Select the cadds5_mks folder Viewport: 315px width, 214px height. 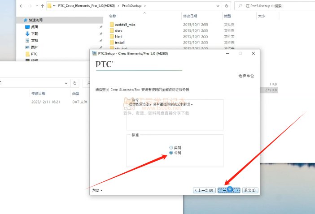pyautogui.click(x=125, y=25)
